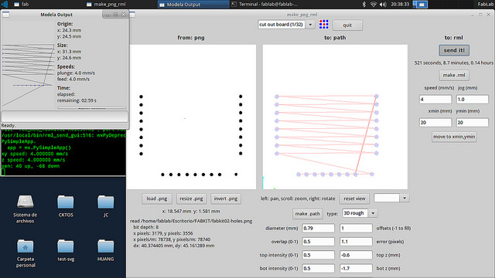Open the Sistema de archivos drive icon
Screen dimensions: 495x278
click(x=26, y=201)
